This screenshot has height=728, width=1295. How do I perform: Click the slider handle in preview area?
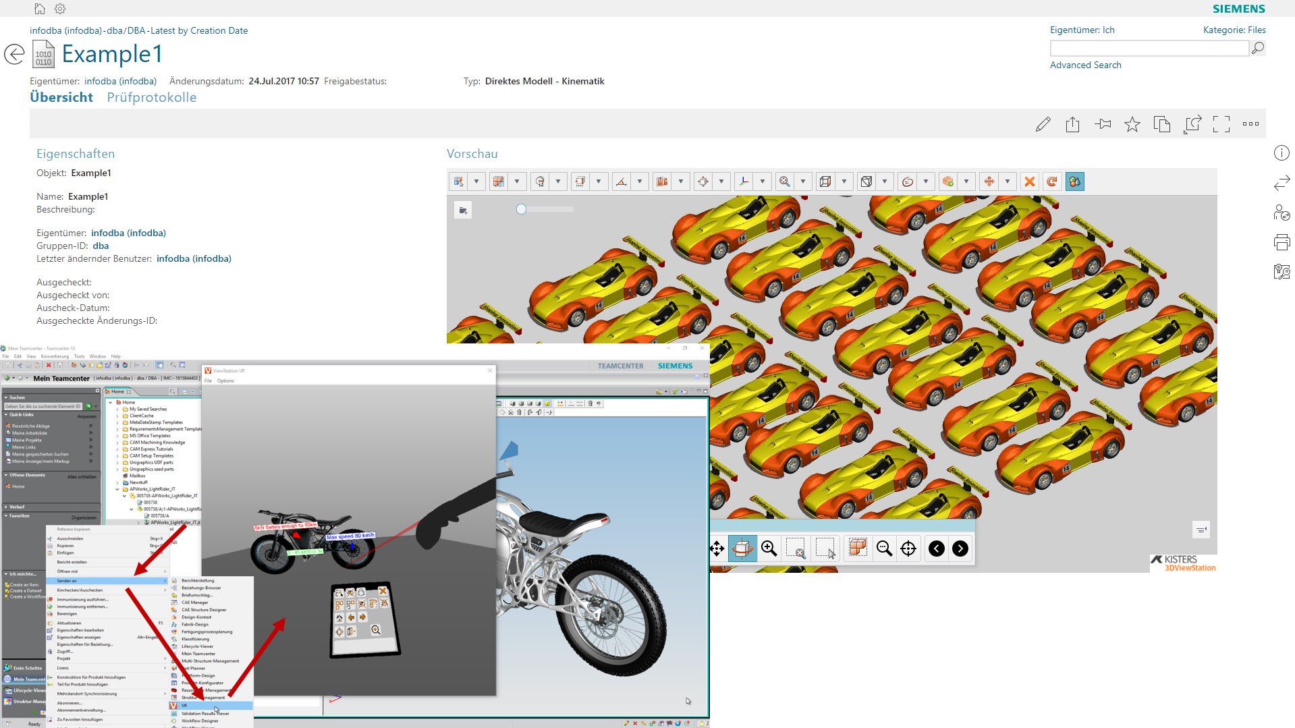[x=521, y=209]
